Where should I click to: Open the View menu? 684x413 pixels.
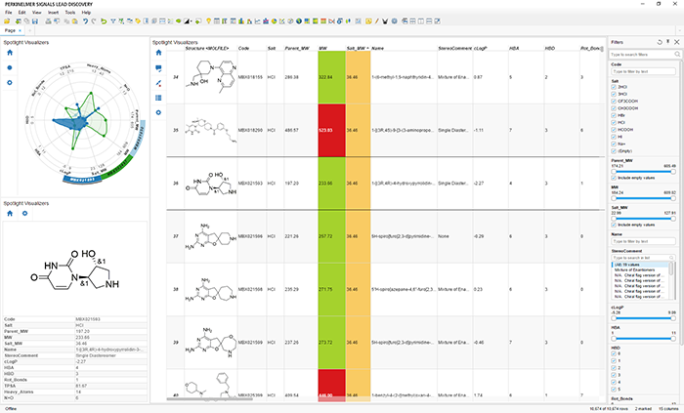37,12
